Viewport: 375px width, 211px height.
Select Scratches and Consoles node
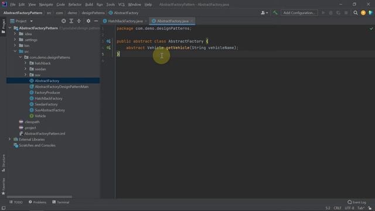pyautogui.click(x=37, y=145)
